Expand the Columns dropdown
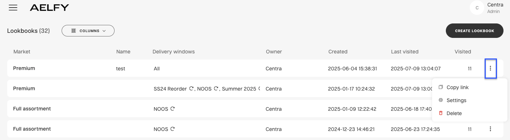The height and width of the screenshot is (140, 510). (x=88, y=31)
